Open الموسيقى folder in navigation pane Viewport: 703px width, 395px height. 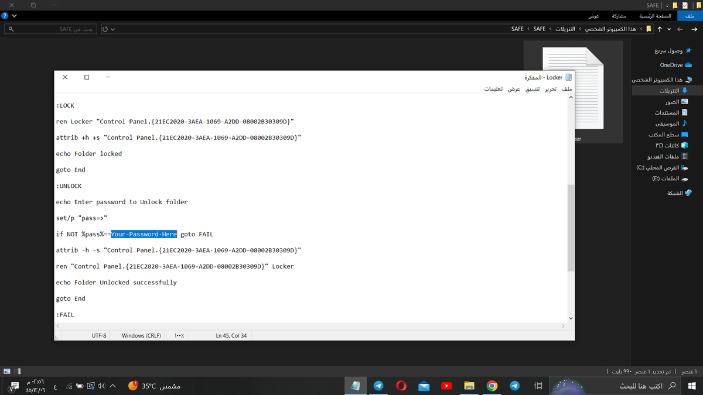(x=672, y=123)
